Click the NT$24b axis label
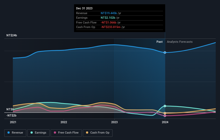 coord(12,35)
